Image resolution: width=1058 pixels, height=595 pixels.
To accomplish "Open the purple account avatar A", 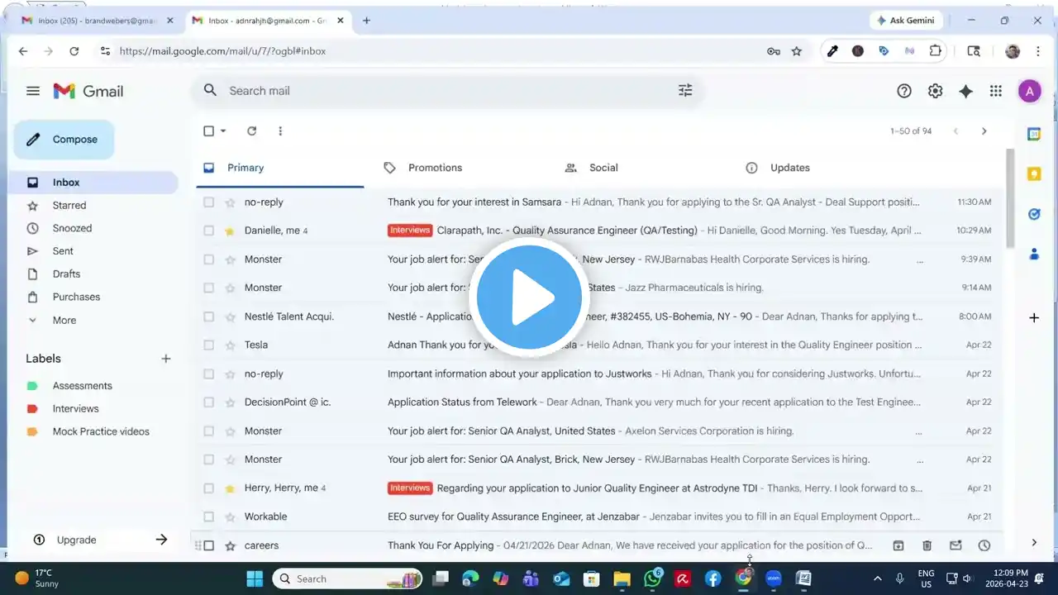I will pos(1029,91).
